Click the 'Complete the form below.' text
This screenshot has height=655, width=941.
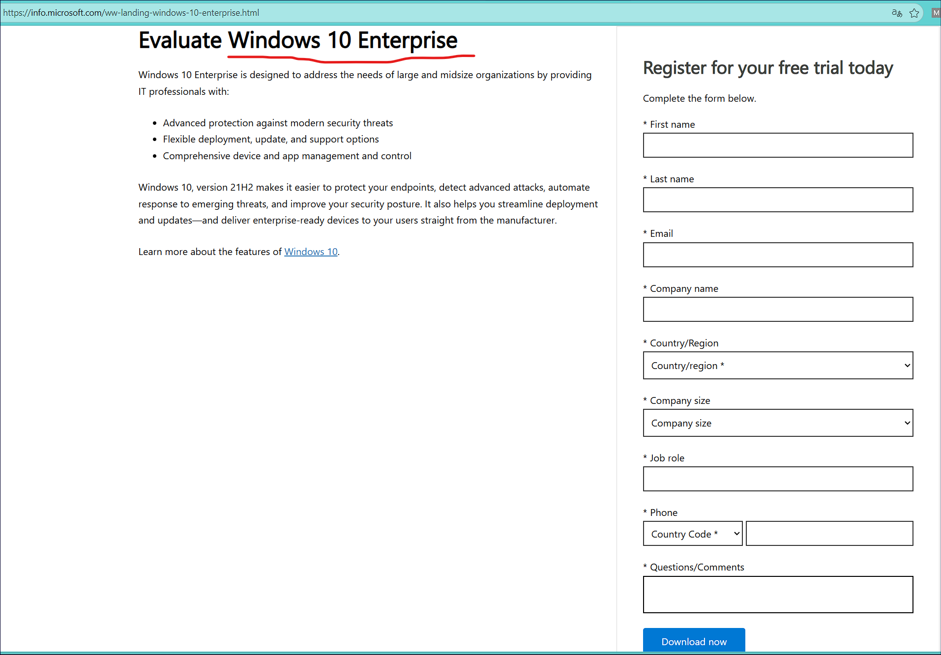(699, 98)
